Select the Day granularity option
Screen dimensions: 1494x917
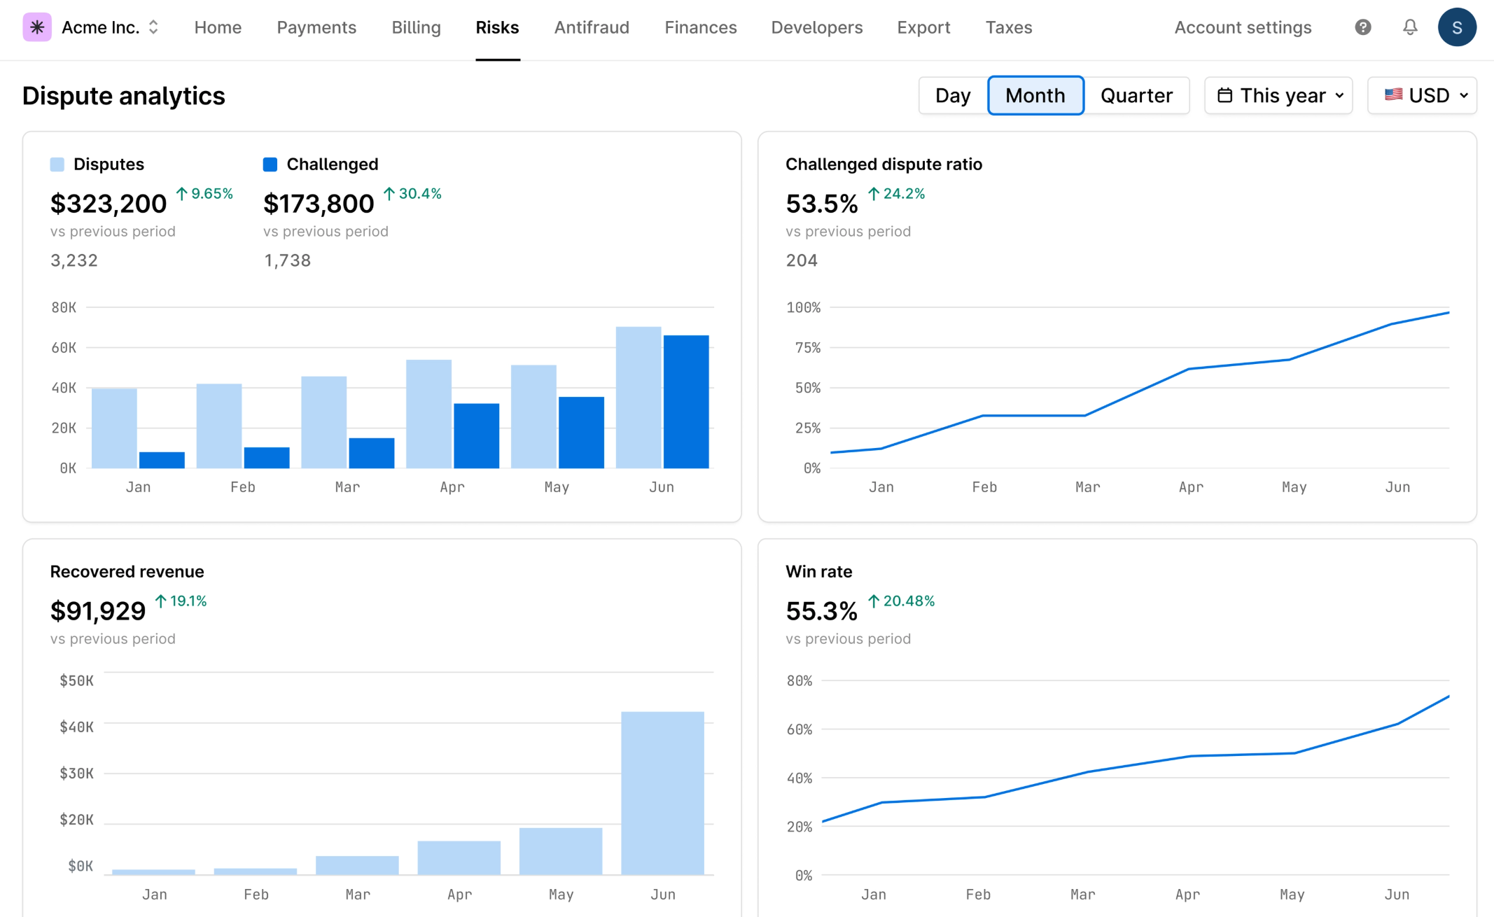click(953, 95)
